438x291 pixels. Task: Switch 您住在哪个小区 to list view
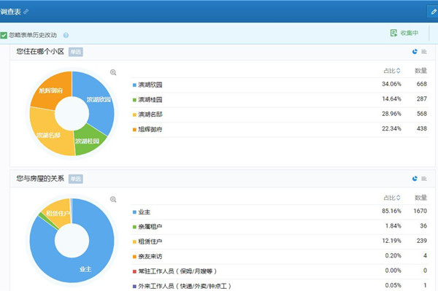point(424,52)
